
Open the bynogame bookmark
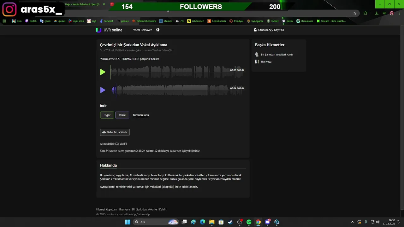(255, 21)
